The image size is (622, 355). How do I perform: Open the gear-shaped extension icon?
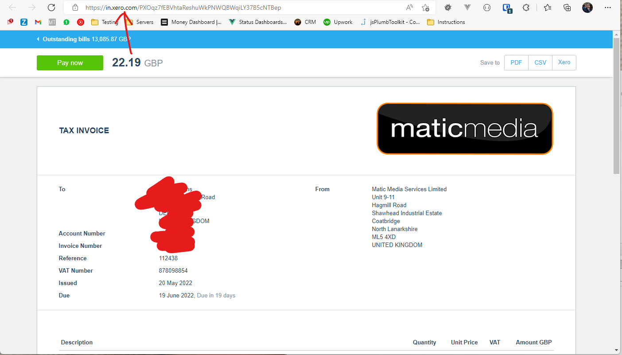448,8
